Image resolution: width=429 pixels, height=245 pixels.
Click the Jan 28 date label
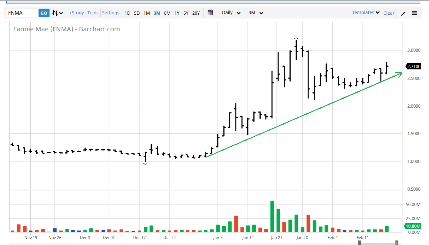tap(302, 238)
